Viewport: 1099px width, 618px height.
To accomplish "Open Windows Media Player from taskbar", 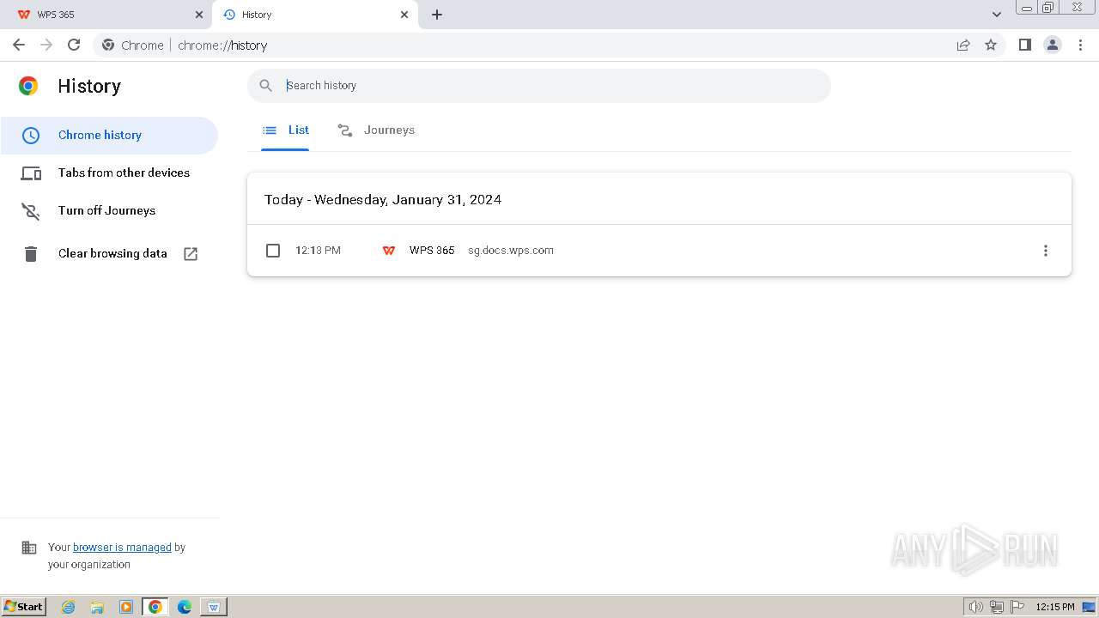I will (126, 607).
